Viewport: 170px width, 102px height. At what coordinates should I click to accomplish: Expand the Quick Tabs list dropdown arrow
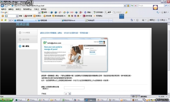[12, 20]
